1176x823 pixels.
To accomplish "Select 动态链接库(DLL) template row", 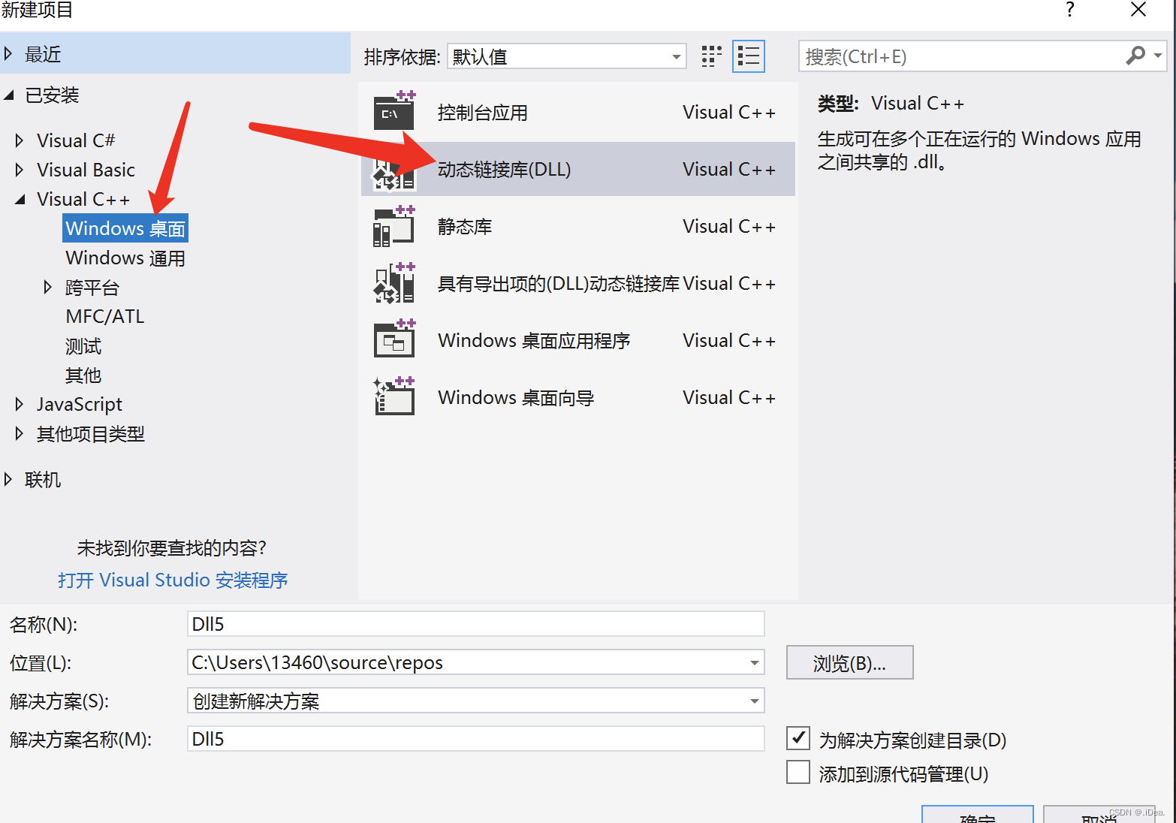I will click(x=577, y=169).
